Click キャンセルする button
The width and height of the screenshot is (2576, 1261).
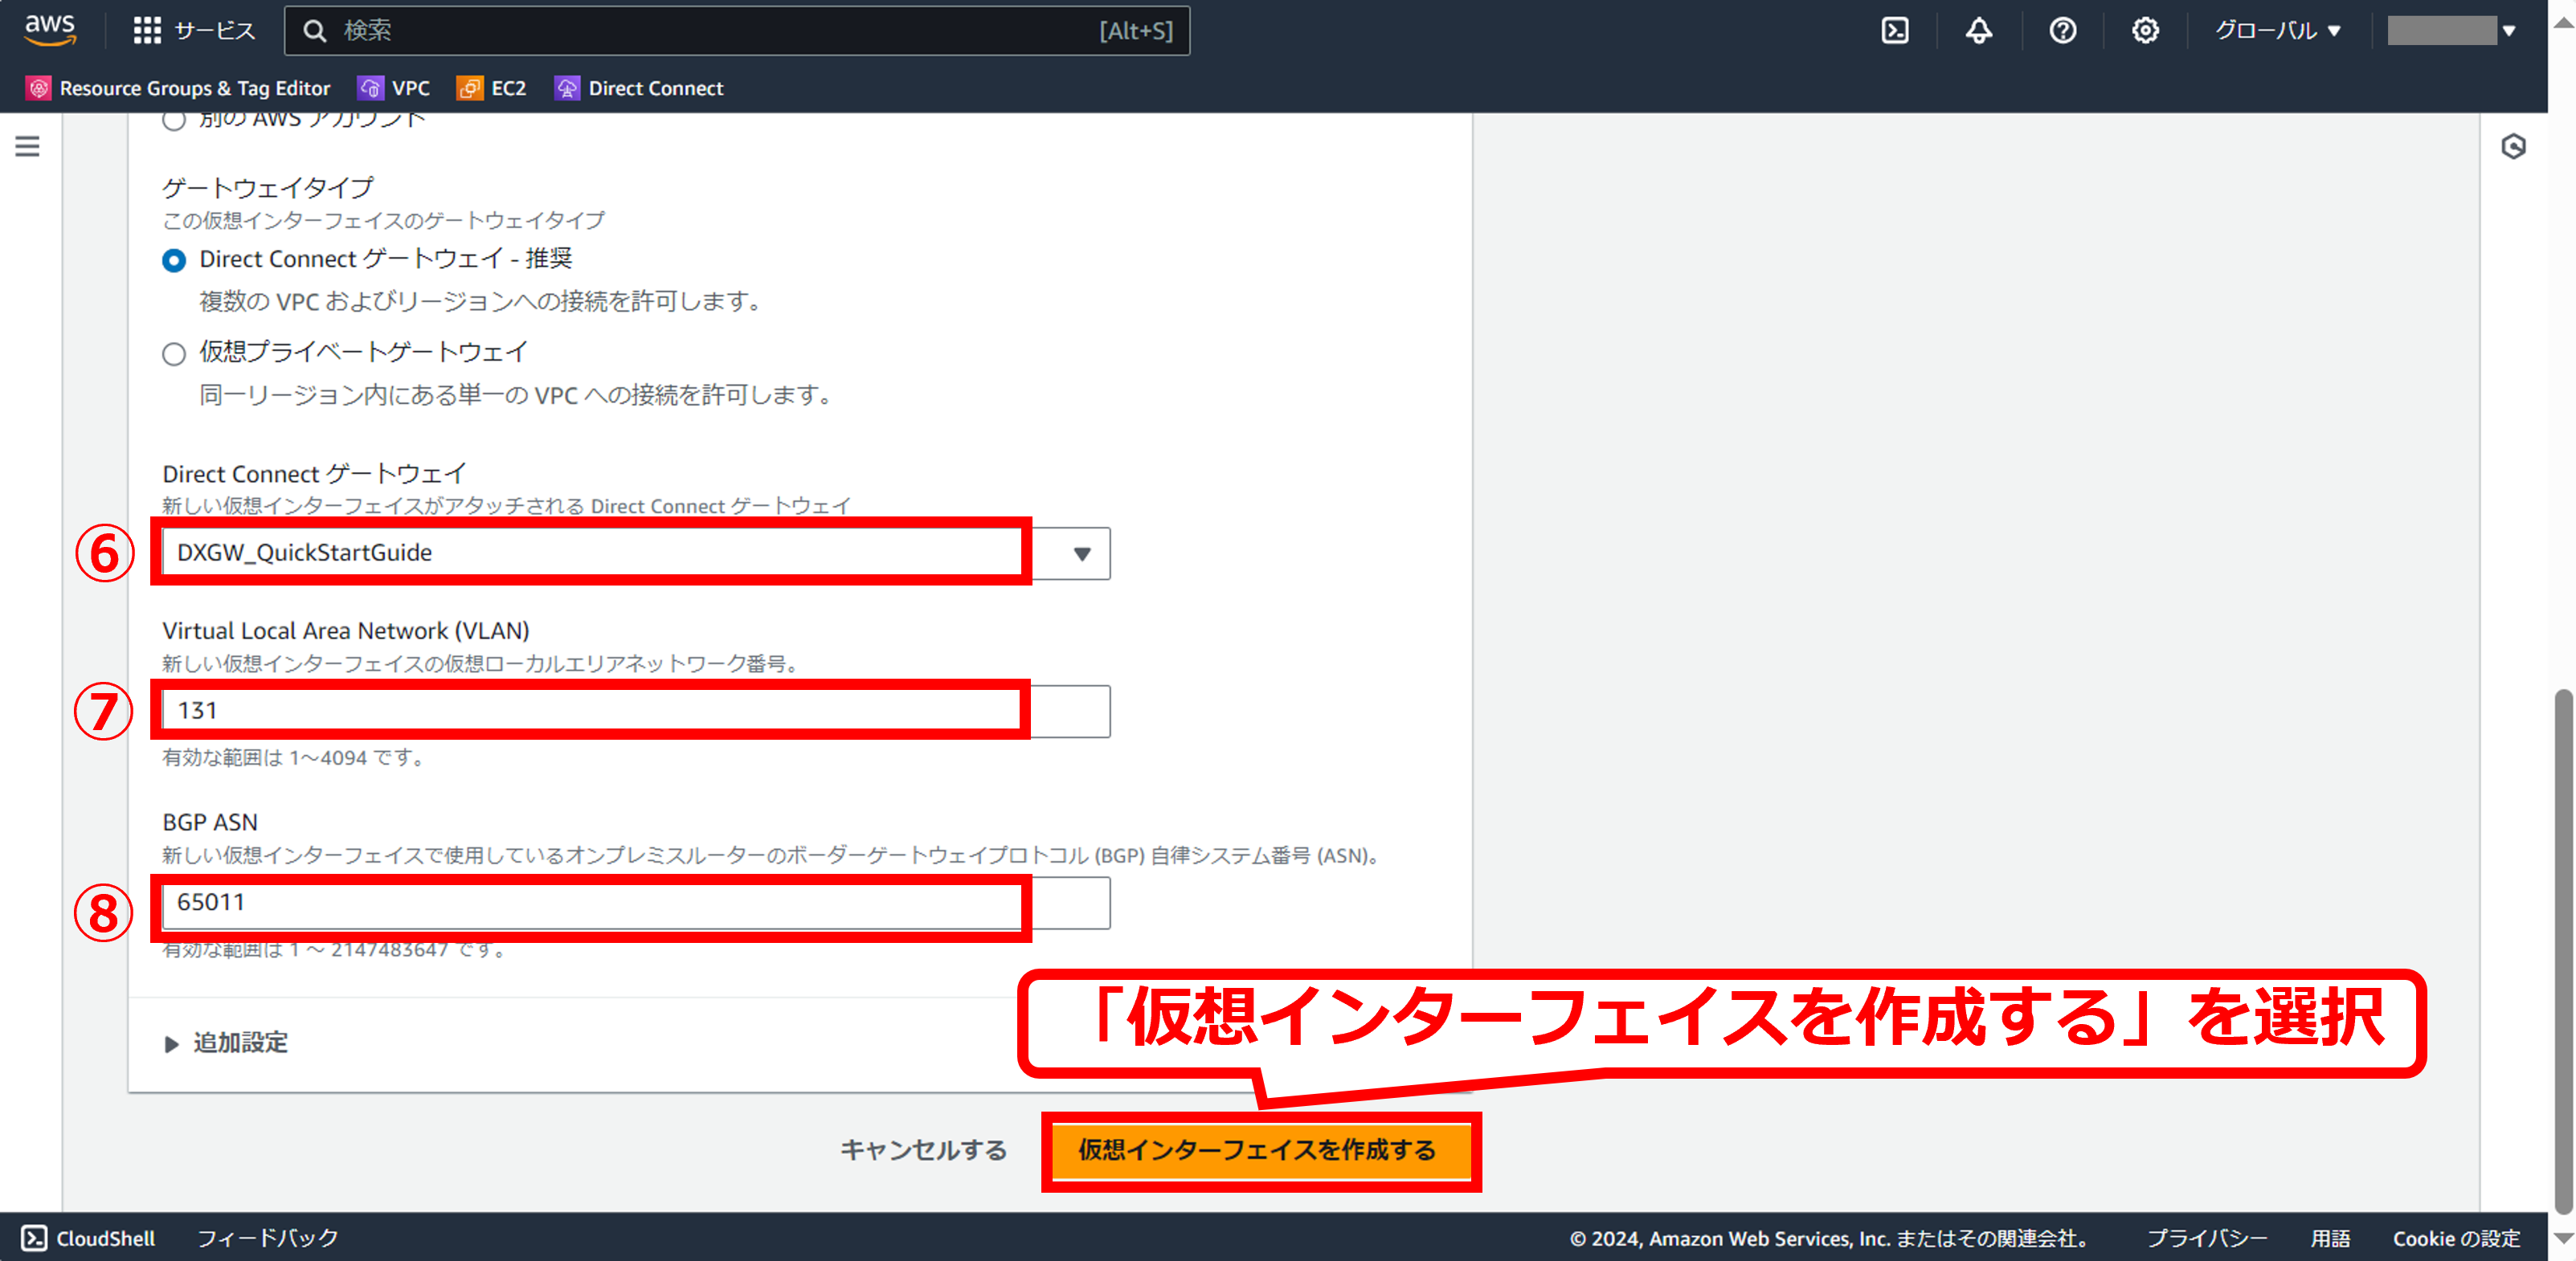[x=923, y=1150]
